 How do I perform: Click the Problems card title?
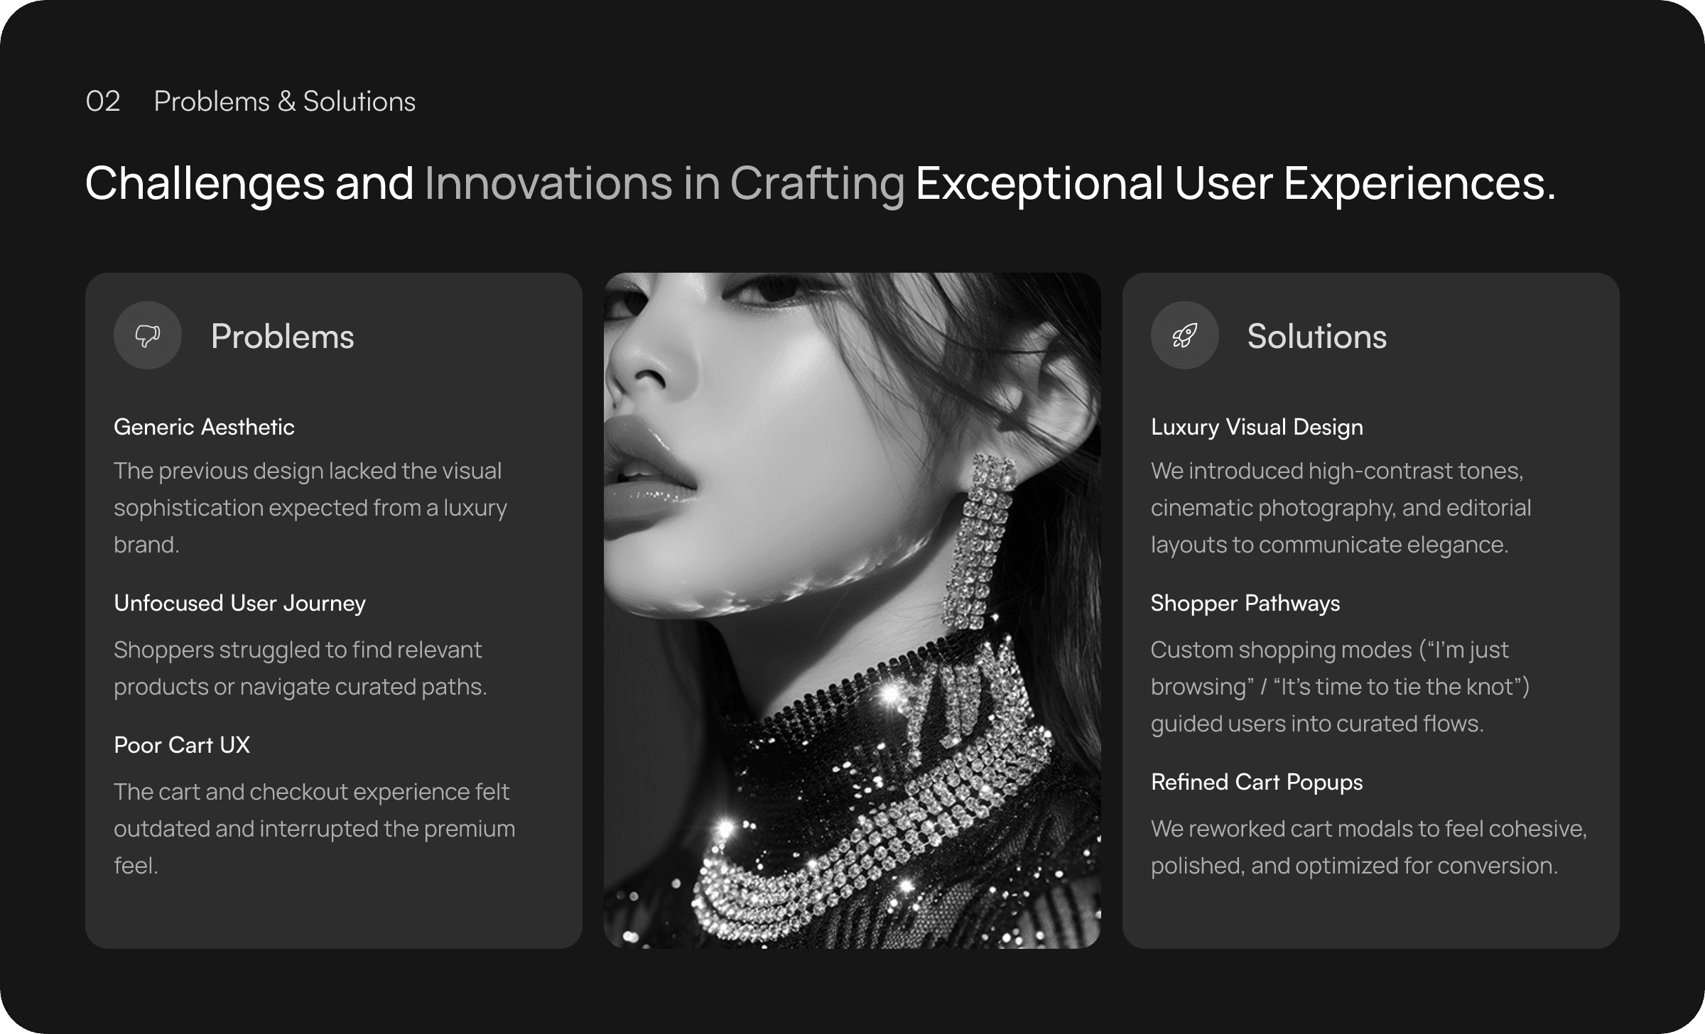pos(282,337)
